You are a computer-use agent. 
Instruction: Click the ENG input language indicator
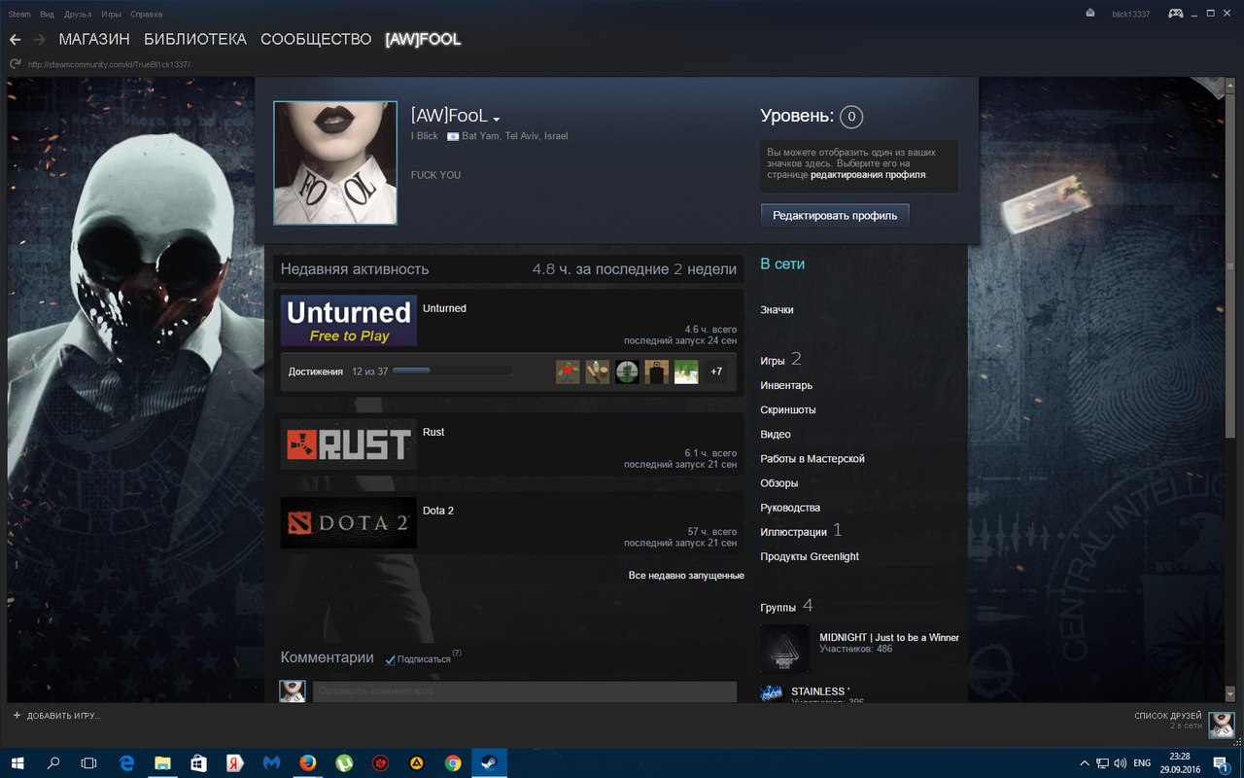[1142, 763]
